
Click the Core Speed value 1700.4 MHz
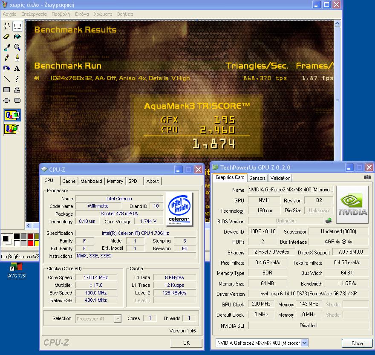click(96, 277)
